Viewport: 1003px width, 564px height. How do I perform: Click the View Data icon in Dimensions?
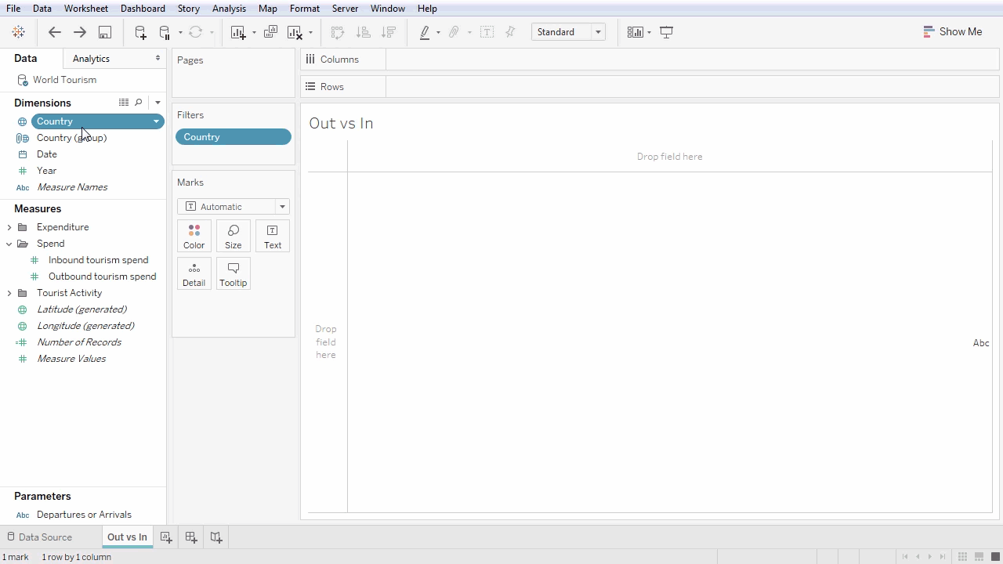[x=124, y=103]
